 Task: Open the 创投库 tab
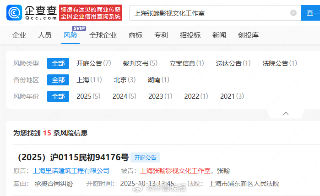pos(248,35)
